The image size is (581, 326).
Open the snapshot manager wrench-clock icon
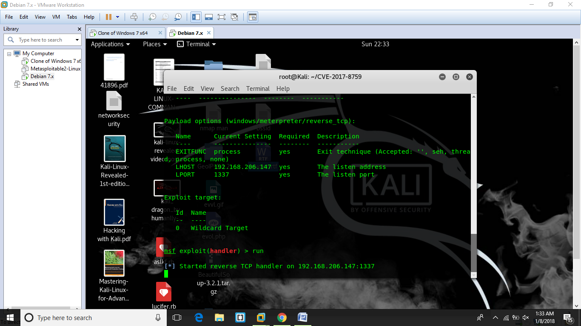(178, 17)
